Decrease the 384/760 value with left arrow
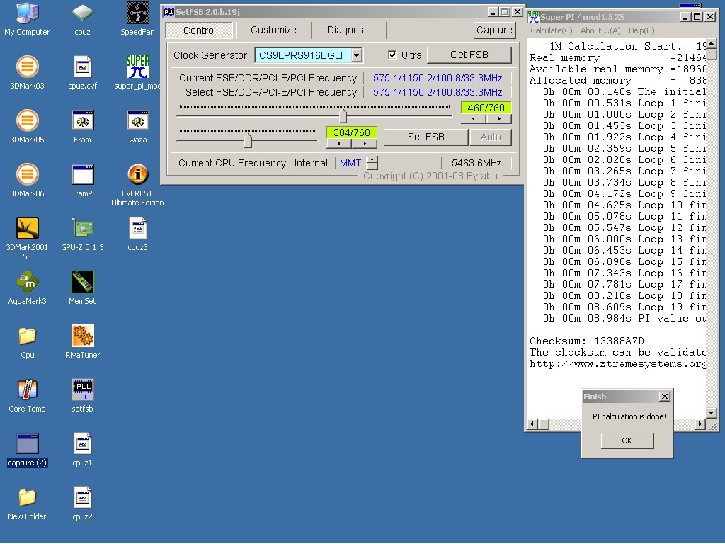The image size is (725, 544). 339,144
